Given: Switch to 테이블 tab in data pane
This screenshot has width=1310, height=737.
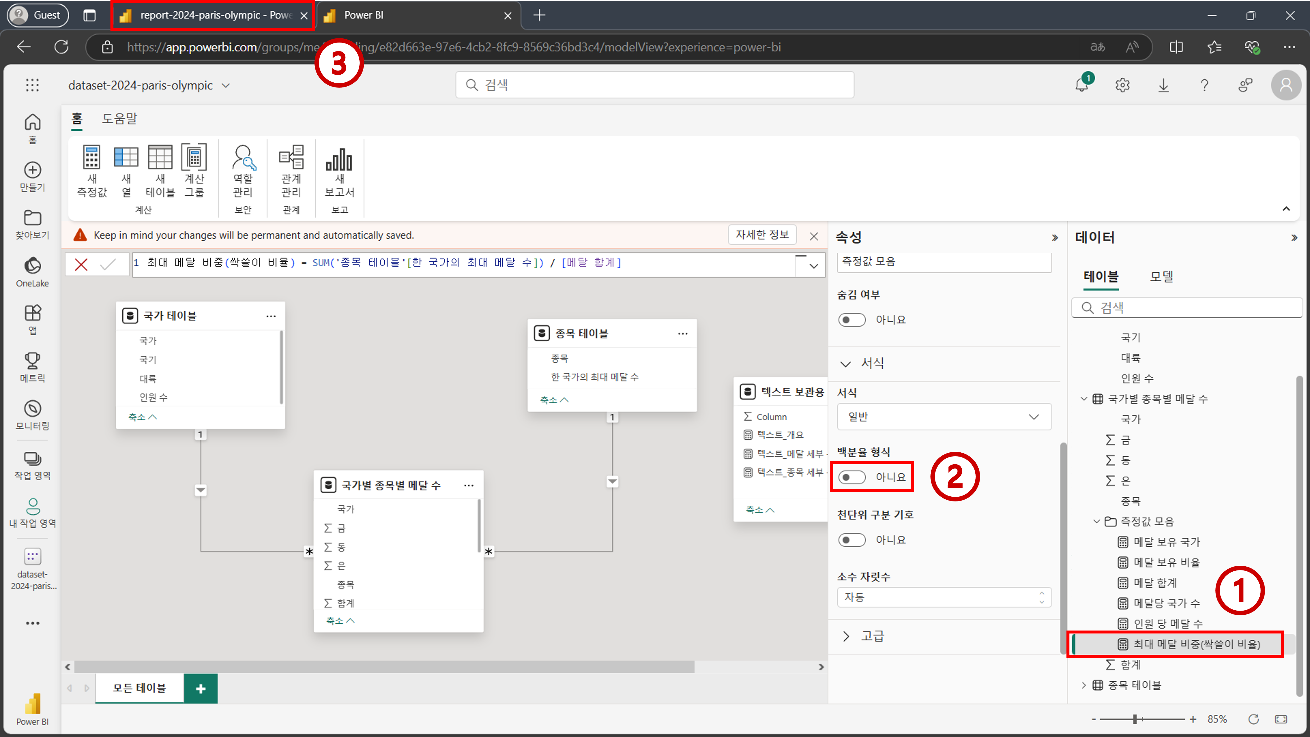Looking at the screenshot, I should click(x=1100, y=276).
